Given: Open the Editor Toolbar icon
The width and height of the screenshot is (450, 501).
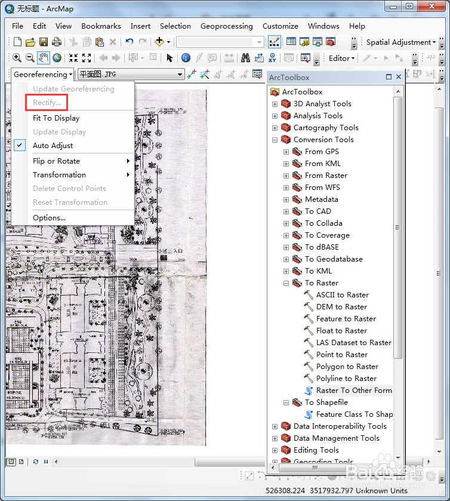Looking at the screenshot, I should point(275,42).
